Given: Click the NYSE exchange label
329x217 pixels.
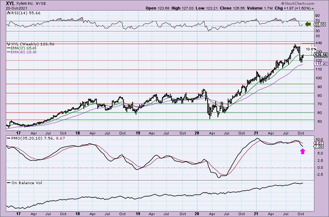Looking at the screenshot, I should (x=40, y=4).
